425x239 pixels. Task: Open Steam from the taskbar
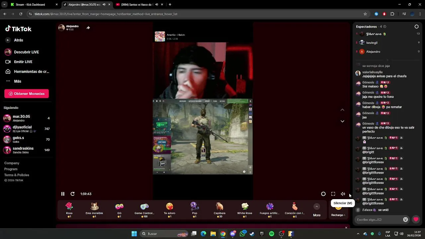coord(252,234)
